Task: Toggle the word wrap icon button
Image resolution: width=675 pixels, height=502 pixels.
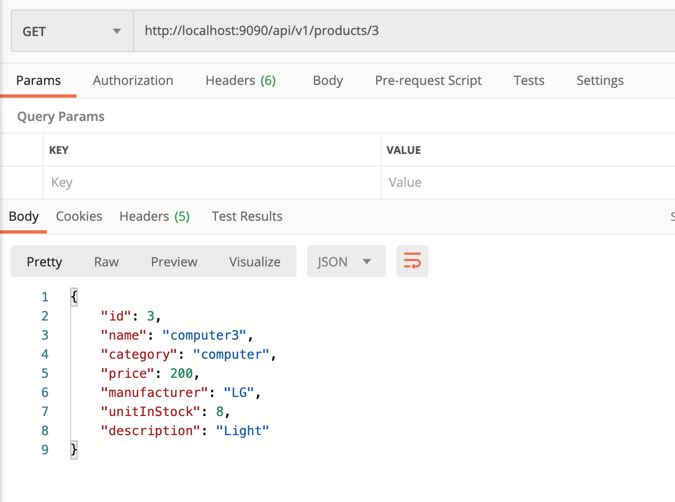Action: (x=412, y=261)
